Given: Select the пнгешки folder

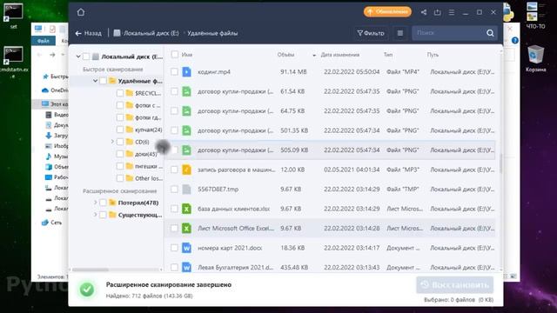Looking at the screenshot, I should coord(144,166).
